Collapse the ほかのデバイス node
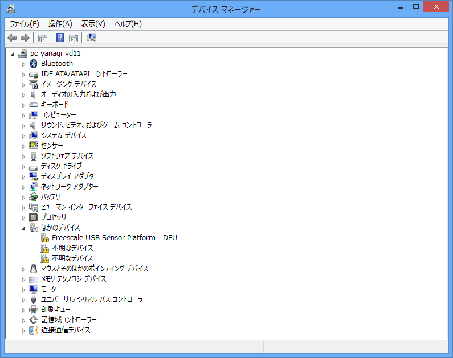The width and height of the screenshot is (453, 358). tap(23, 228)
